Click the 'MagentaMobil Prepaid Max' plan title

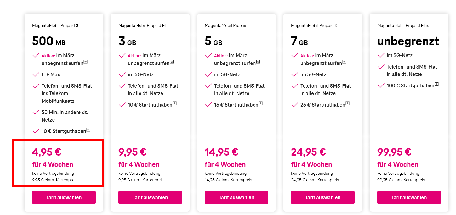tap(403, 25)
